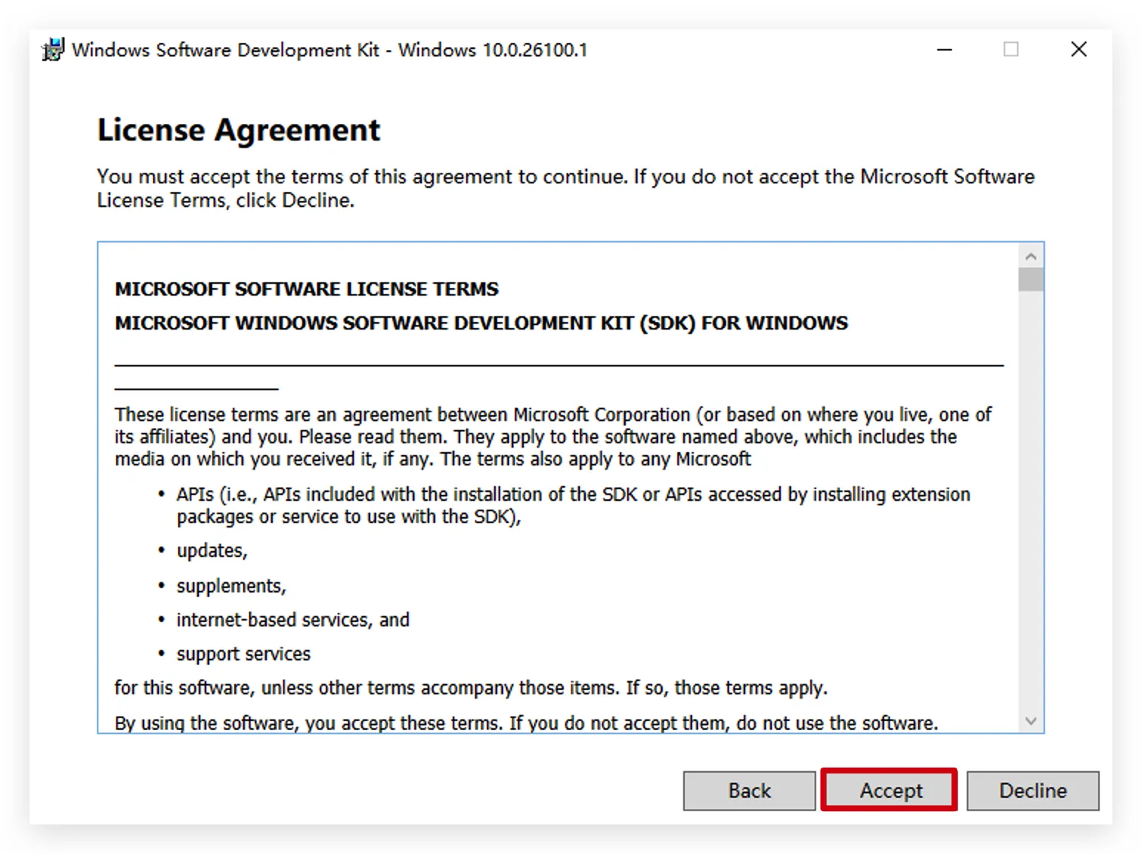Click the 'License Agreement' page title
1142x854 pixels.
239,130
